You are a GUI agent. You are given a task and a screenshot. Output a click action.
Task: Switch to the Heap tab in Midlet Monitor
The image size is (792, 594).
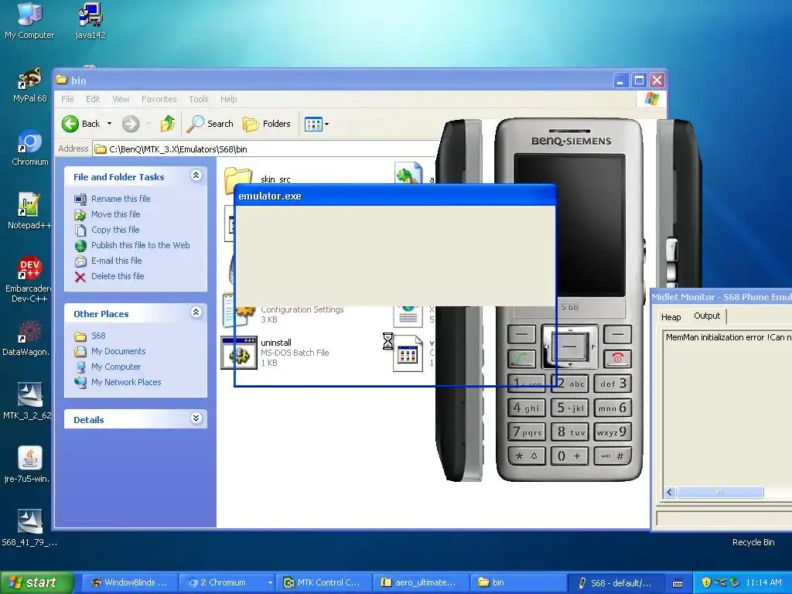(671, 316)
